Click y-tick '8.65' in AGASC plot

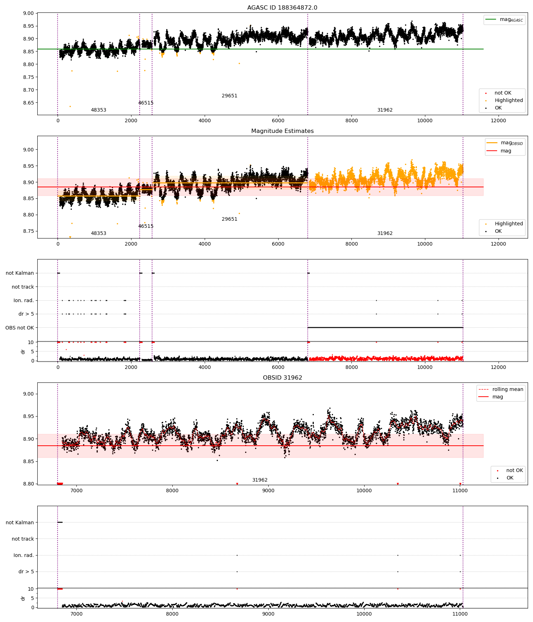28,103
